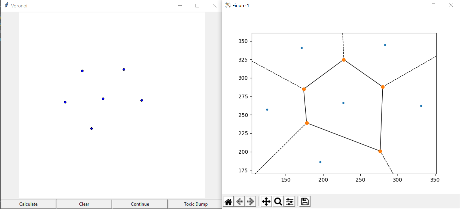
Task: Click the x-axis label 200
Action: click(323, 180)
